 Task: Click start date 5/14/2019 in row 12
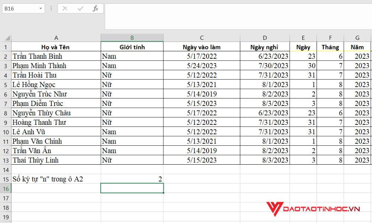202,151
